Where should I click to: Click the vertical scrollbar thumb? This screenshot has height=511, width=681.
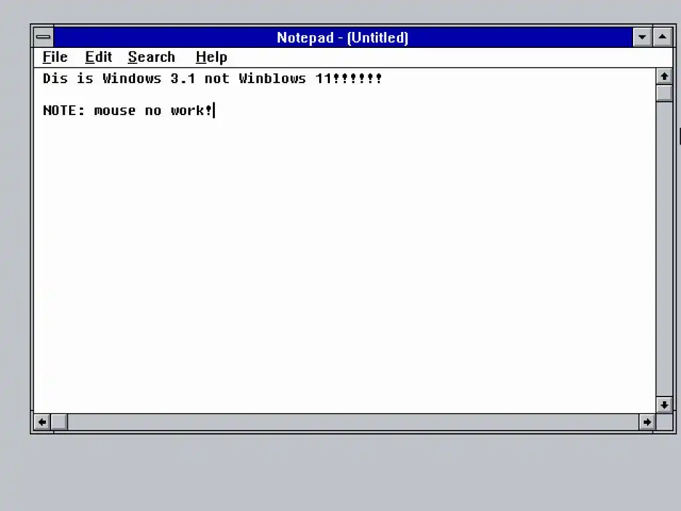(x=664, y=93)
